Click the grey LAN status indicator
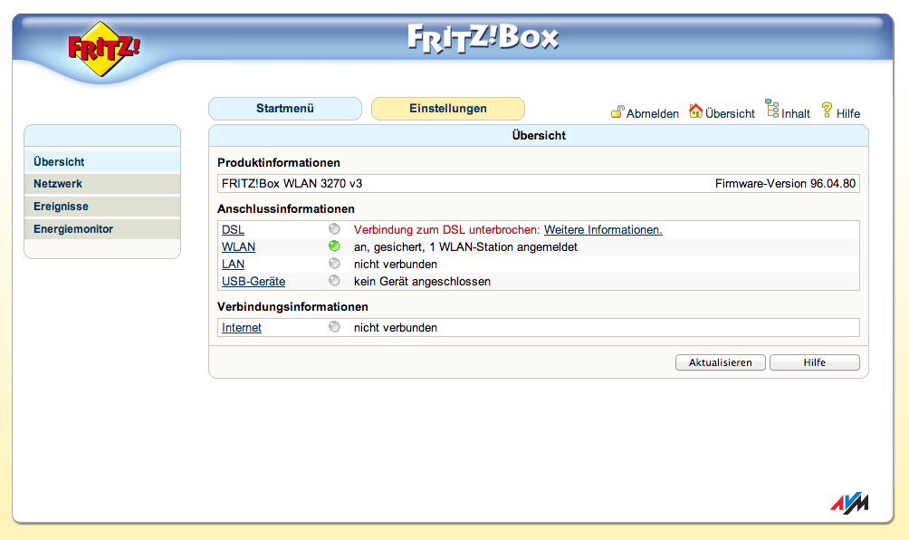The height and width of the screenshot is (540, 909). pyautogui.click(x=334, y=264)
